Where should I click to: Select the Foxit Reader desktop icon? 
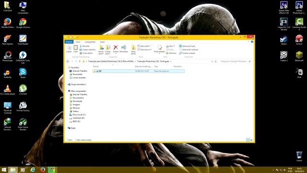pyautogui.click(x=23, y=40)
